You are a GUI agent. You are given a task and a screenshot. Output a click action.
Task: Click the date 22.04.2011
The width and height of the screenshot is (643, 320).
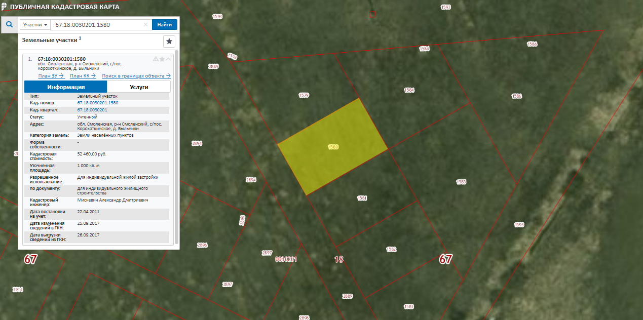pos(88,212)
